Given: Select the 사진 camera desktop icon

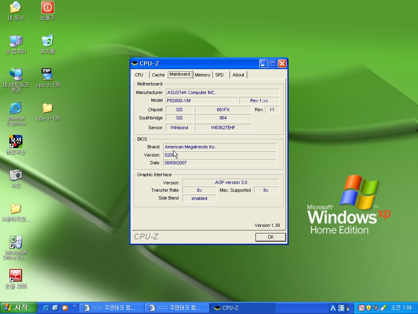Looking at the screenshot, I should pos(16,179).
